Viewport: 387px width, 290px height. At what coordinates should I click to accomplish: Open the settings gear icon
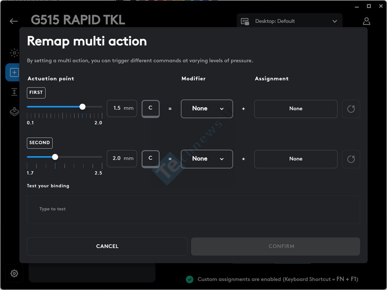14,273
